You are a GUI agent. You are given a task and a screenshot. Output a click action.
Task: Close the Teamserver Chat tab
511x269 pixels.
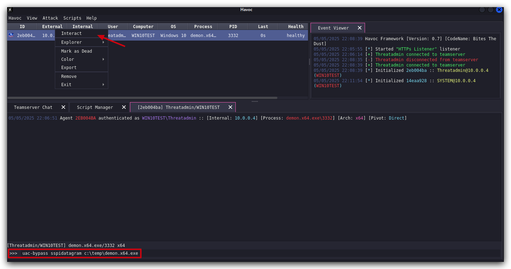tap(63, 107)
